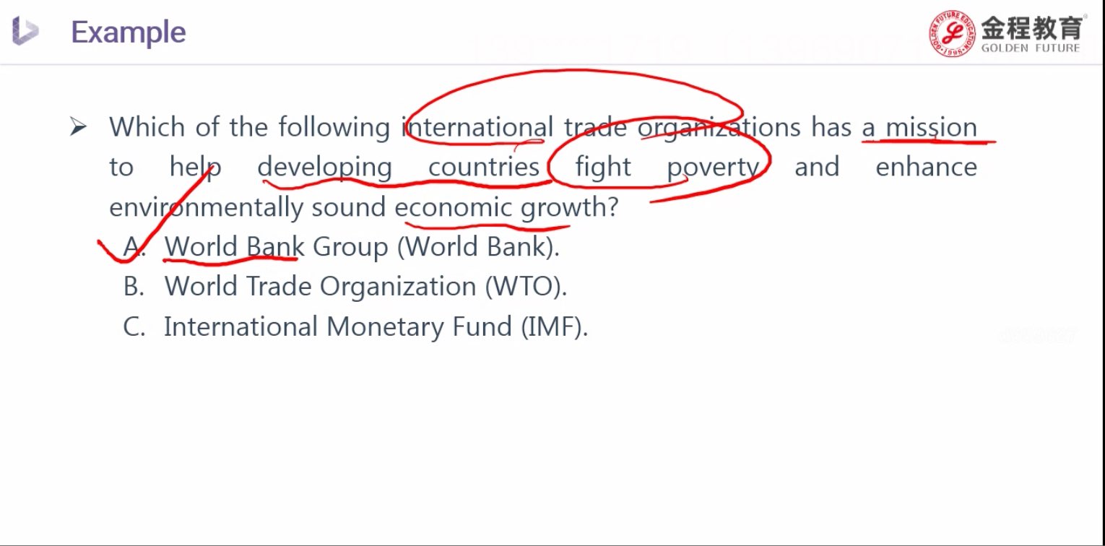Screen dimensions: 1105x546
Task: Click the word "enhance" in the question
Action: point(926,168)
